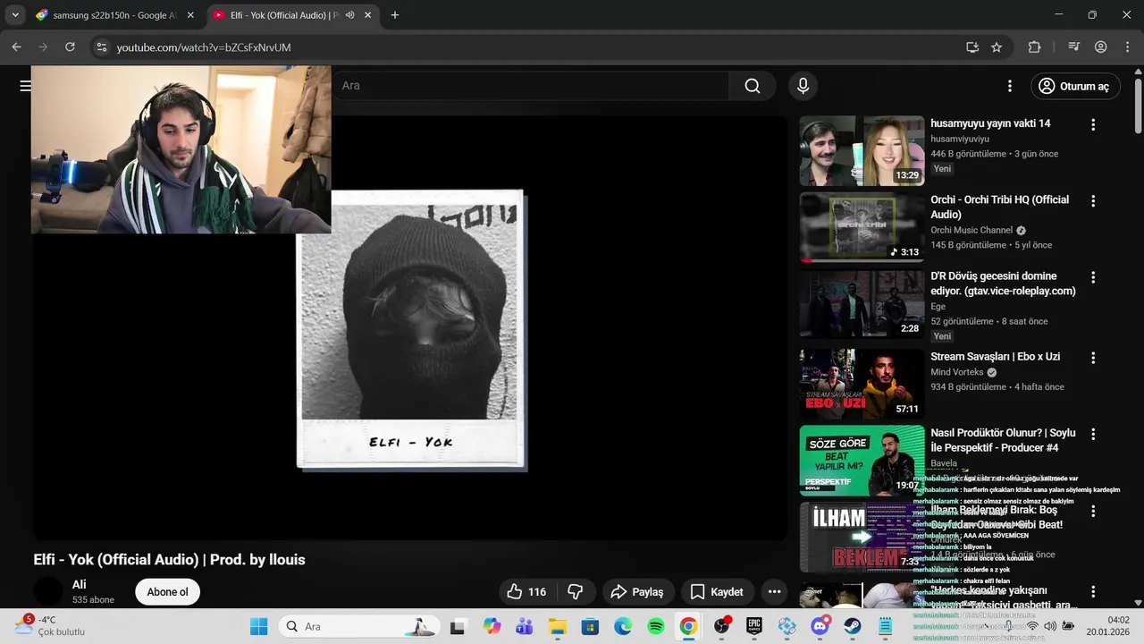Open Mind Vorteks channel link
The width and height of the screenshot is (1144, 644).
point(956,372)
